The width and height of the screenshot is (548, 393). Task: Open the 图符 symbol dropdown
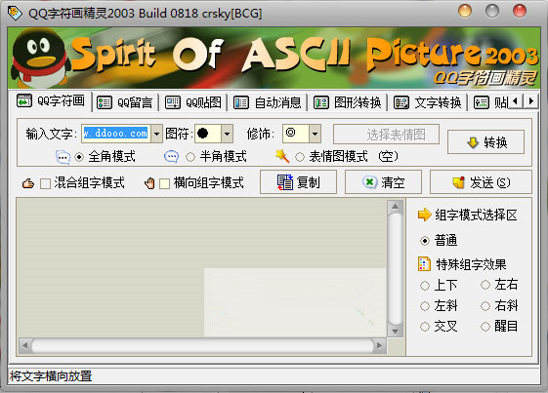click(228, 134)
